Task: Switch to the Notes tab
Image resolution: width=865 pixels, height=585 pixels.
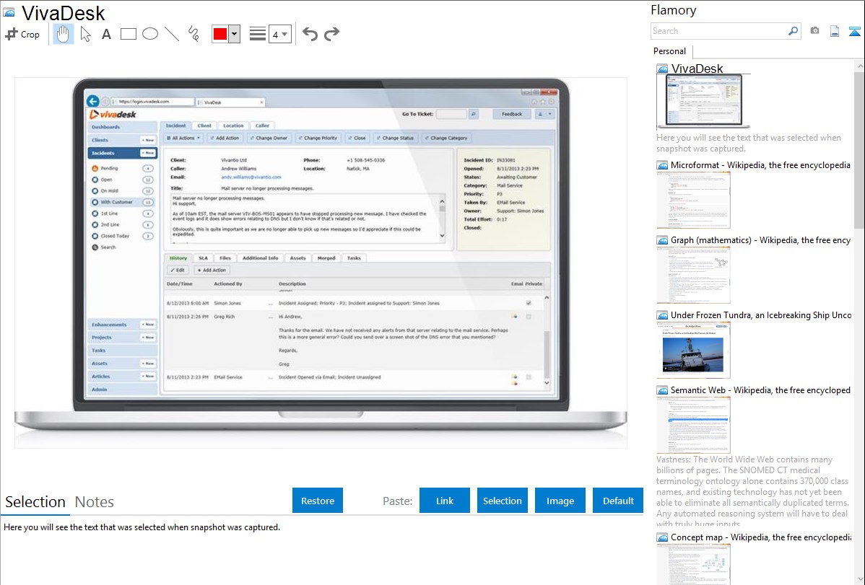Action: [x=95, y=502]
